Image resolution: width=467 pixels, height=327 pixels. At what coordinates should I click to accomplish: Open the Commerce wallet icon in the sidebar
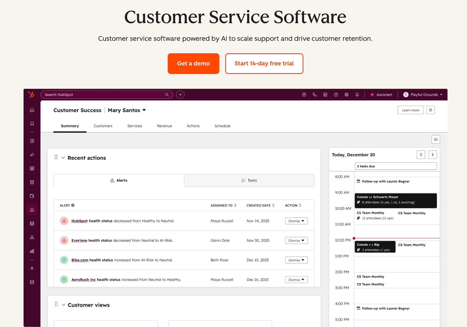point(32,196)
